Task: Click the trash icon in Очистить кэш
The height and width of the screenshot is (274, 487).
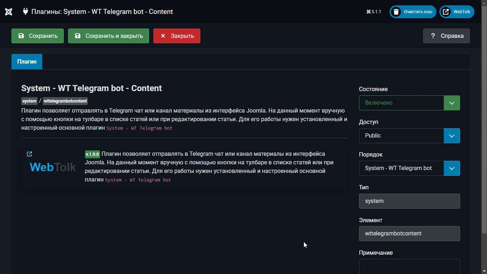Action: (396, 12)
